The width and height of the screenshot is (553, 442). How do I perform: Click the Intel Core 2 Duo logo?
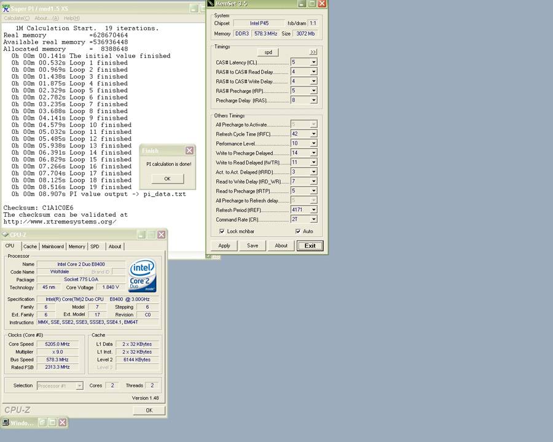(143, 276)
